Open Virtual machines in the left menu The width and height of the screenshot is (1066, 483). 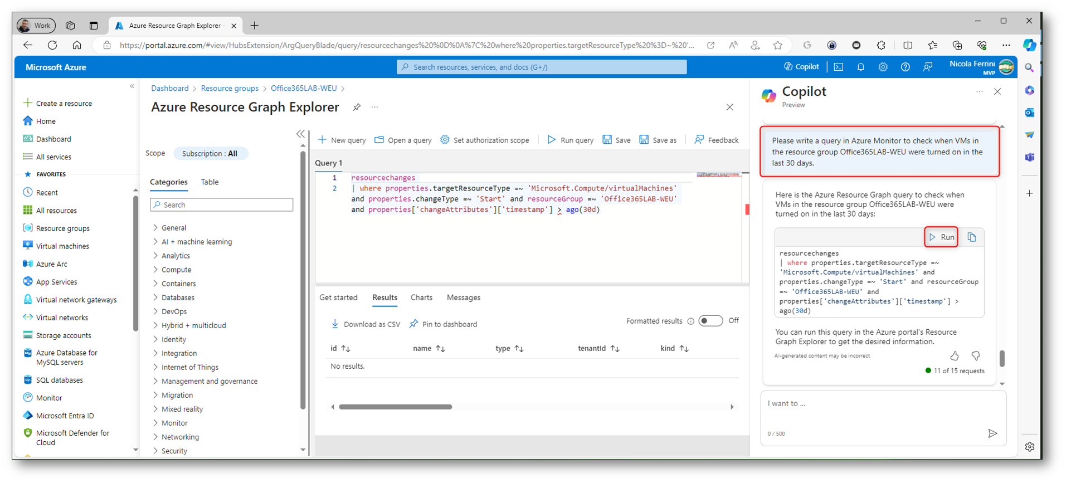click(62, 246)
